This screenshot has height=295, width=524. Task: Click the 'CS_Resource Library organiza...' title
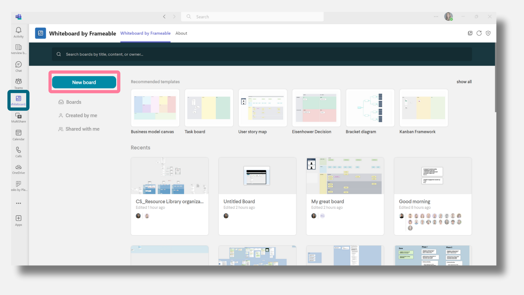170,201
